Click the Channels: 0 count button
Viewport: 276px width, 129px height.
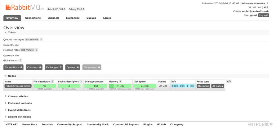point(34,67)
